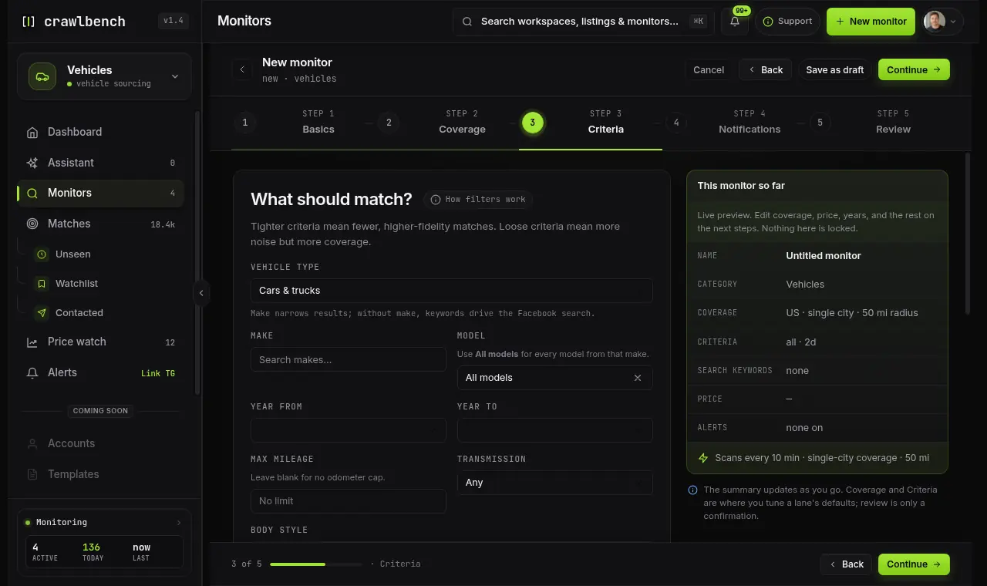Collapse the sidebar with the chevron handle
This screenshot has width=987, height=586.
201,293
